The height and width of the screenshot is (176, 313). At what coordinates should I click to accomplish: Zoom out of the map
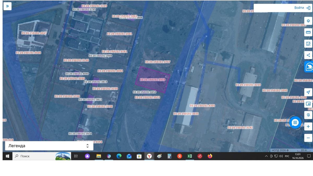pos(308,138)
